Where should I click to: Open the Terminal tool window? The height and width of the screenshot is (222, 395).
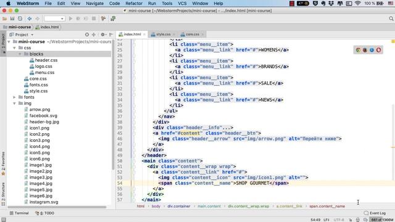point(19,213)
